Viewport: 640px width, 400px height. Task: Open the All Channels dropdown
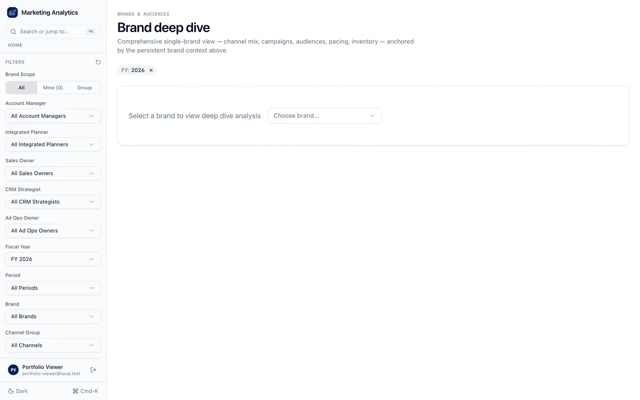[x=53, y=345]
